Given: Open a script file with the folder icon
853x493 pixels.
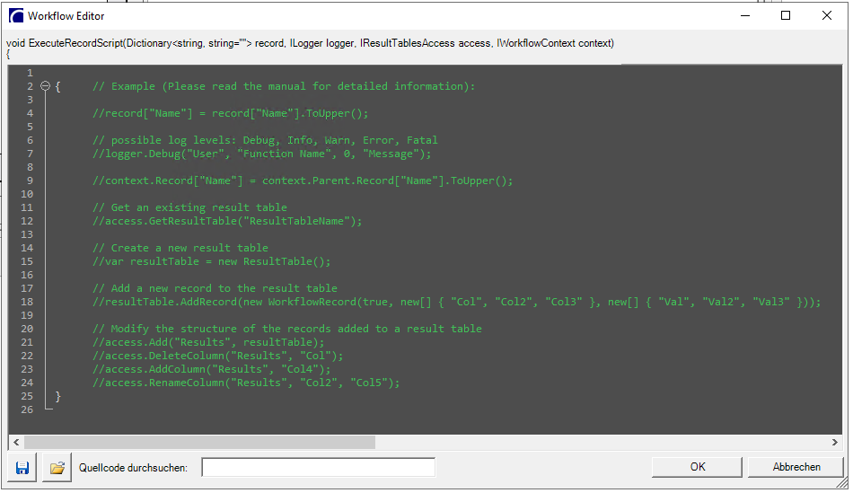Looking at the screenshot, I should tap(57, 468).
